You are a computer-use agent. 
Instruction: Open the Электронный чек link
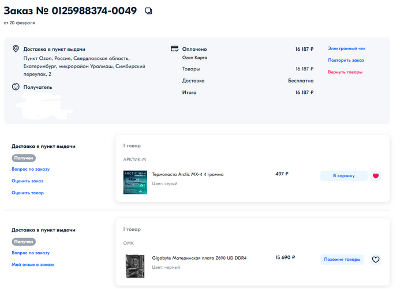[346, 48]
